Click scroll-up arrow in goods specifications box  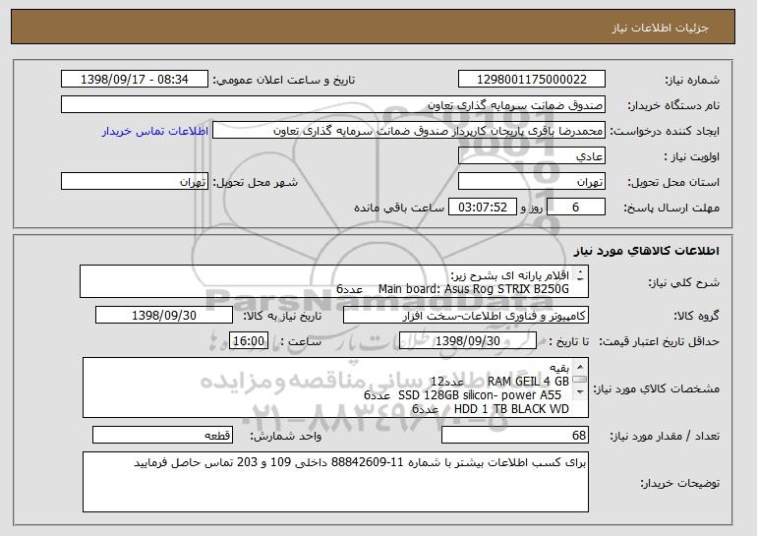click(580, 367)
